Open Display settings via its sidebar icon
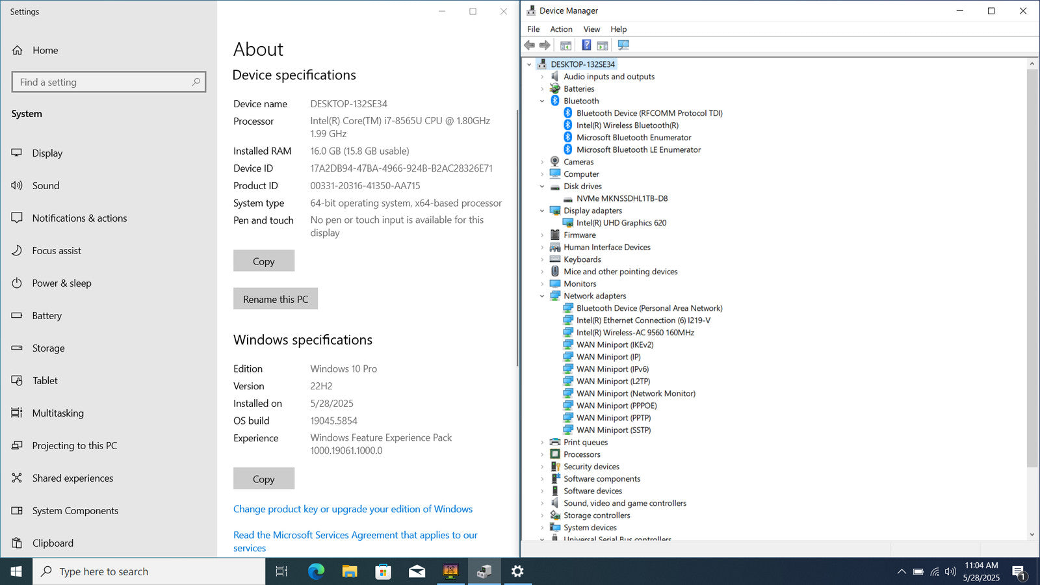Viewport: 1040px width, 585px height. (x=17, y=153)
